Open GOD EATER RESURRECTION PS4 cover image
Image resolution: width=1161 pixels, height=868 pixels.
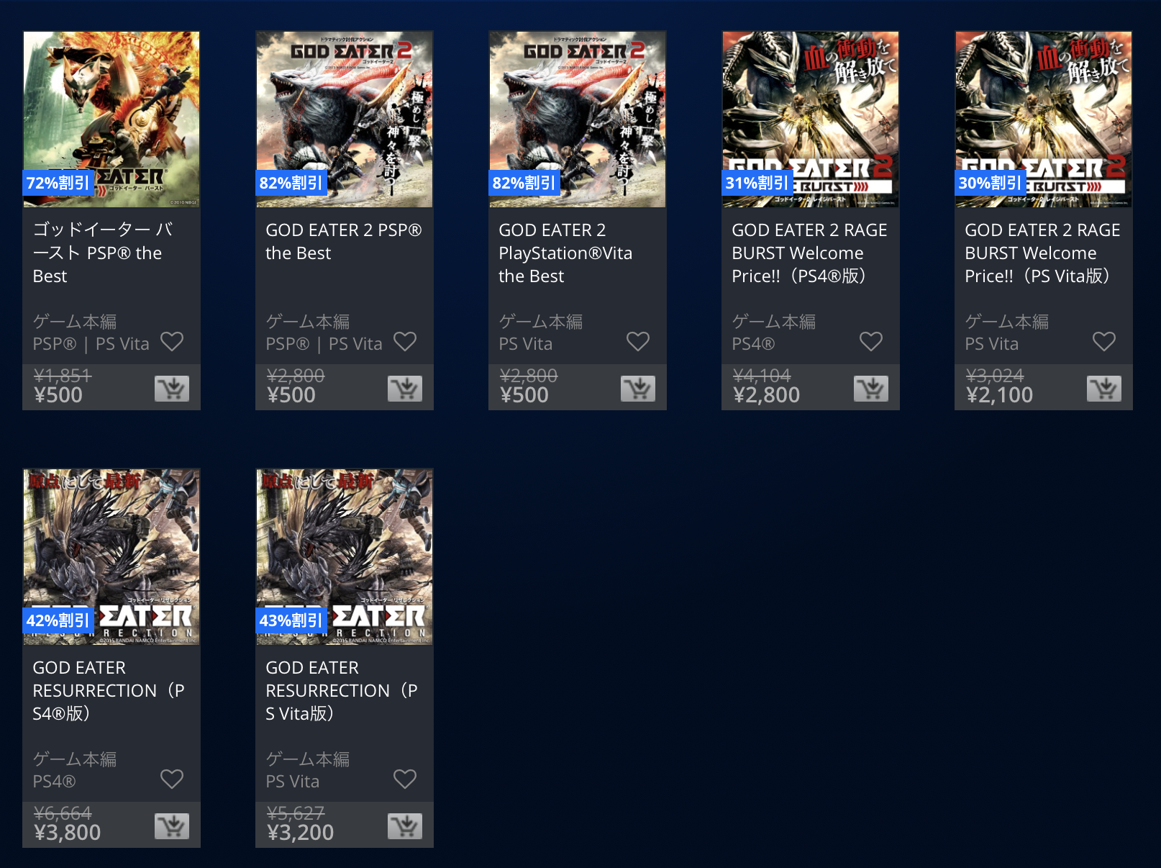point(111,557)
